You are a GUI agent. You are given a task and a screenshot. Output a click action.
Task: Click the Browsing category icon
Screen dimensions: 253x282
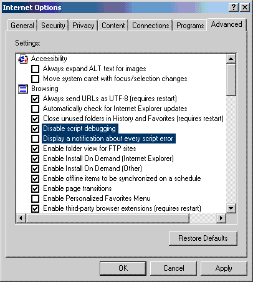coord(23,89)
